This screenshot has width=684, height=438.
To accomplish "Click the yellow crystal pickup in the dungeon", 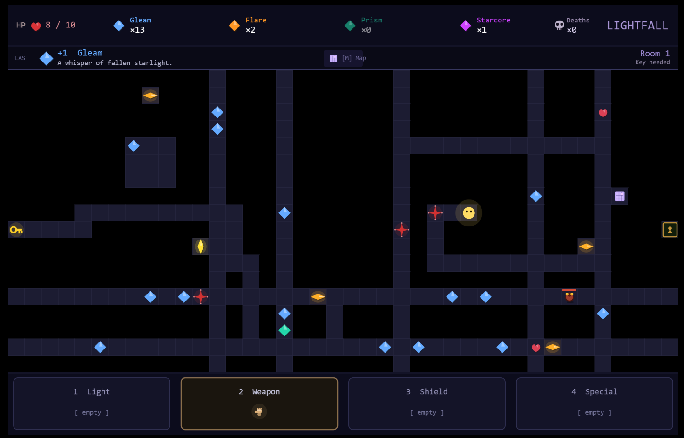I will (201, 246).
